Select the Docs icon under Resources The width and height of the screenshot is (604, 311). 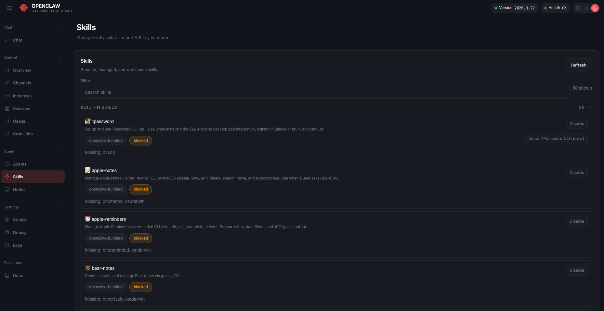[x=7, y=275]
